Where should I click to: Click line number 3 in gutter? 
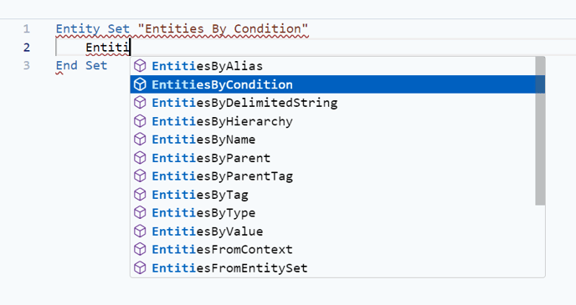click(27, 66)
